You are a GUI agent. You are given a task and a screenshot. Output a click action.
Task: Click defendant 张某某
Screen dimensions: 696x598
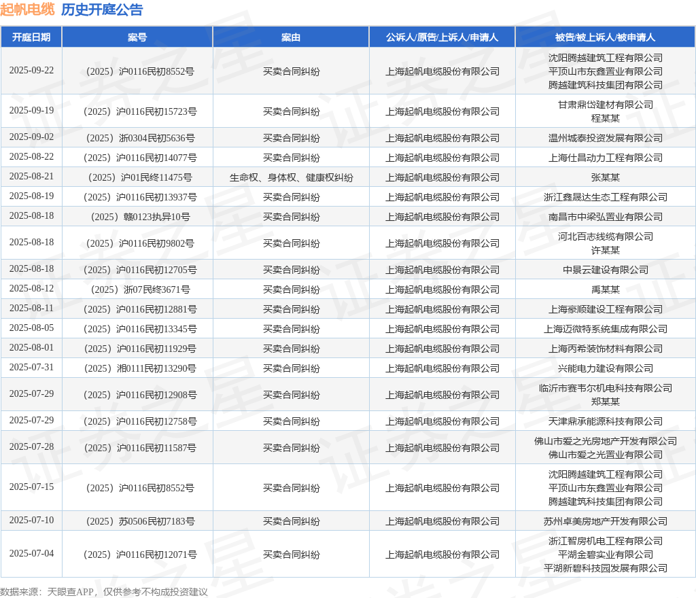pos(606,178)
